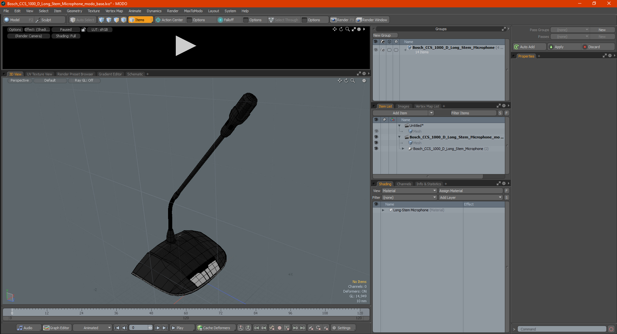Viewport: 617px width, 334px height.
Task: Toggle visibility of Long-Stem Microphone material
Action: [376, 210]
